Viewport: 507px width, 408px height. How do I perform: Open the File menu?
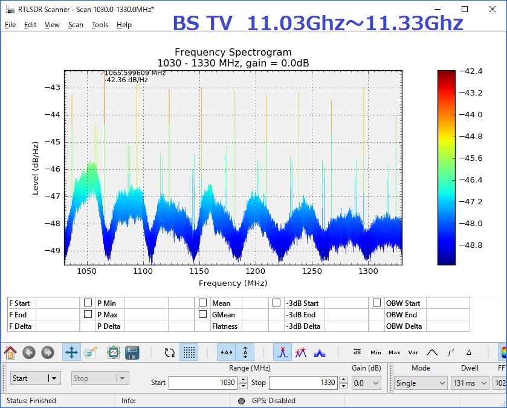click(10, 25)
